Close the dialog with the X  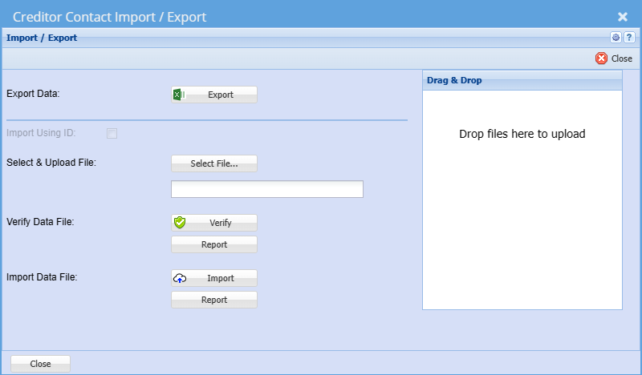(x=623, y=17)
